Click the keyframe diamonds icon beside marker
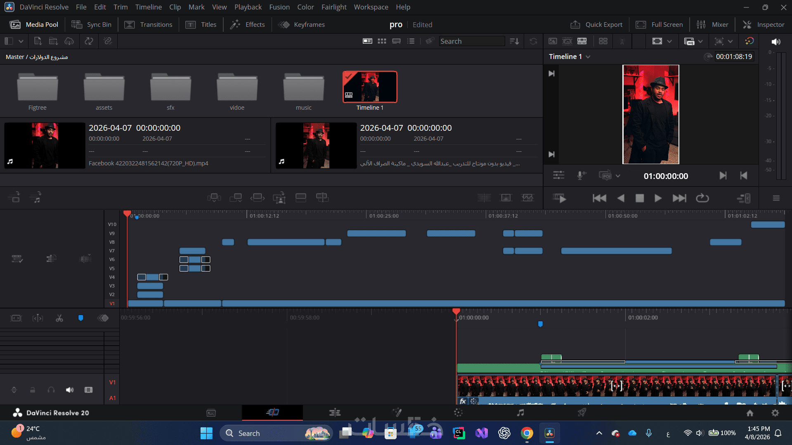This screenshot has width=792, height=445. (x=103, y=318)
